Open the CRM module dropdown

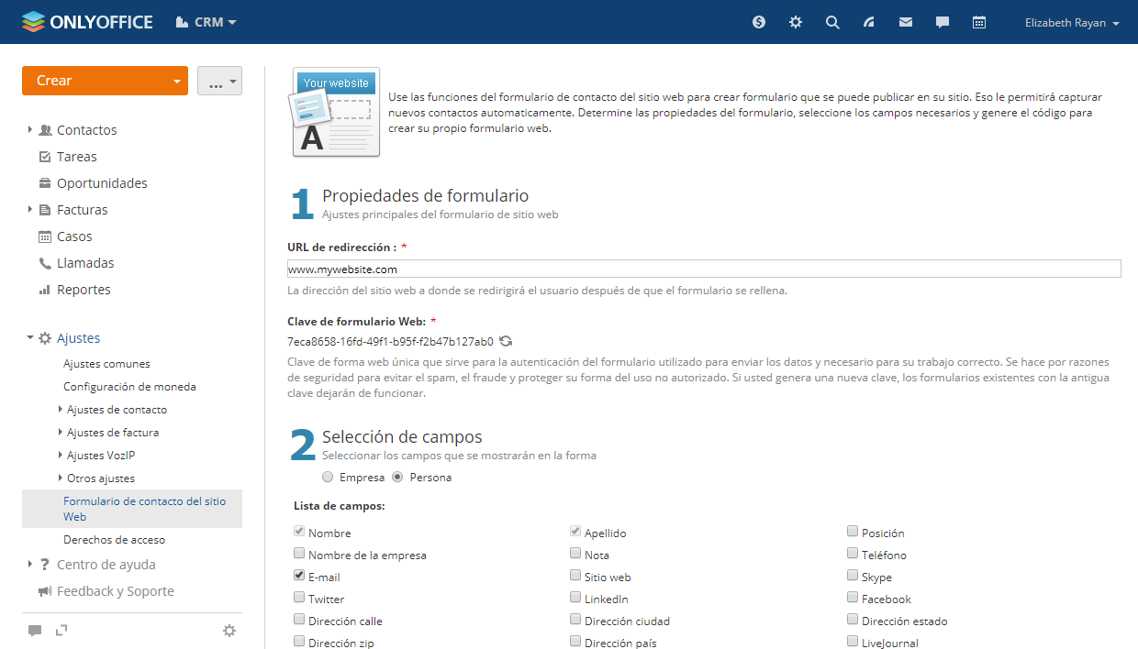coord(206,22)
